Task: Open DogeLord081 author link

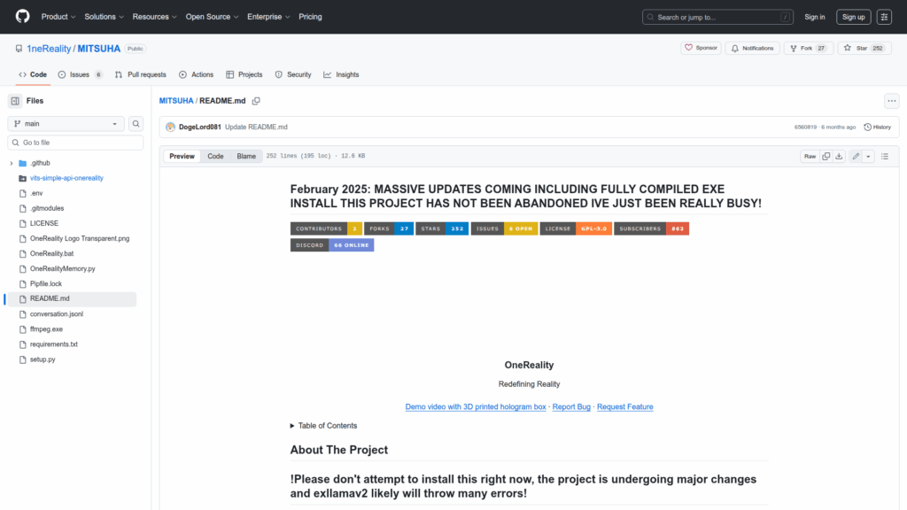Action: point(199,127)
